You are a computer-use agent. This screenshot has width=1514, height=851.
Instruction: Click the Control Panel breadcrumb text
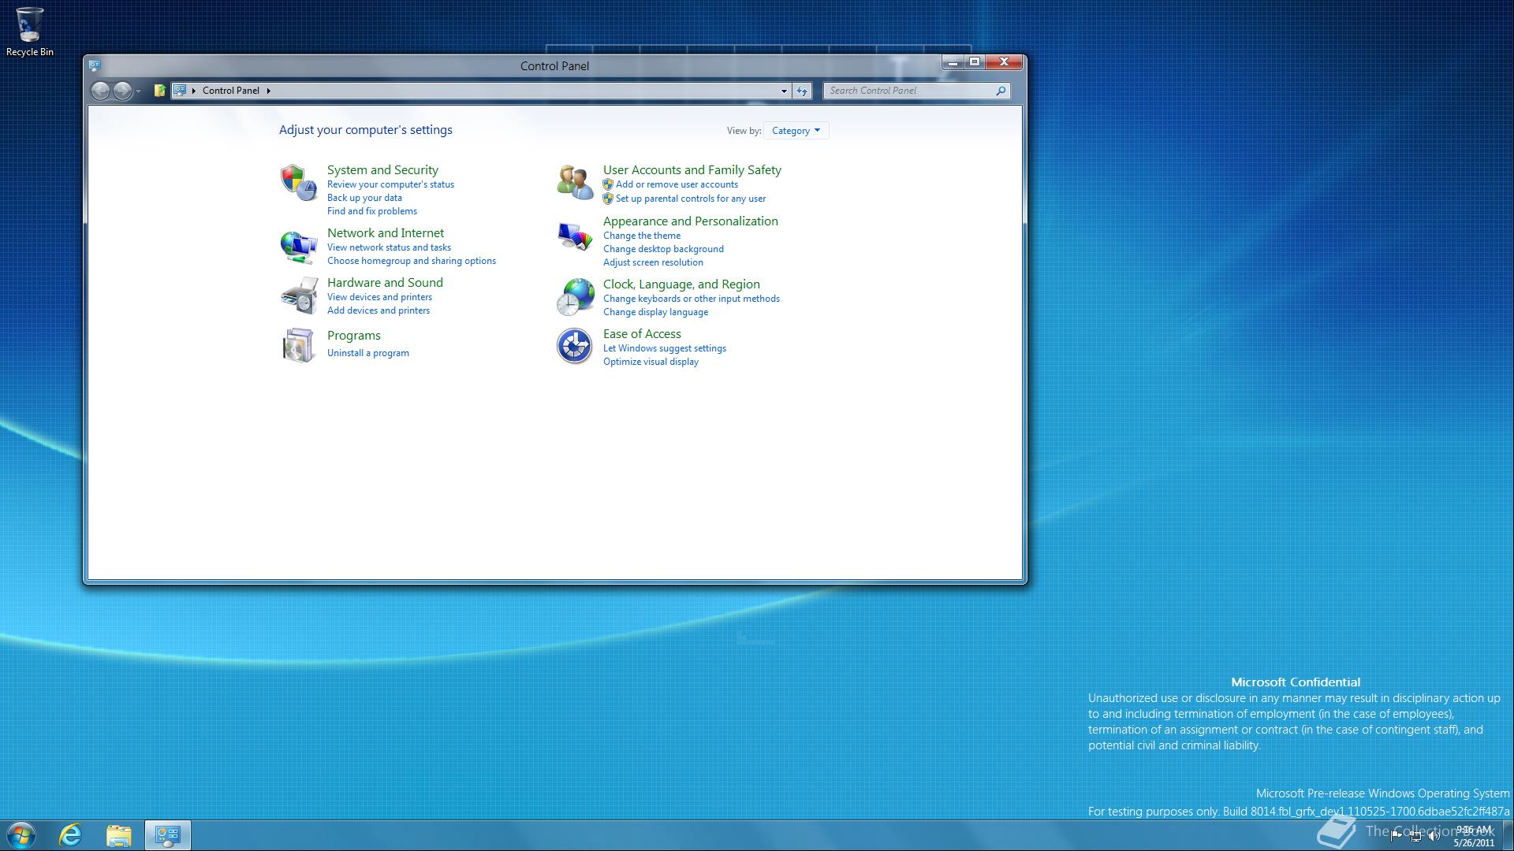click(230, 91)
